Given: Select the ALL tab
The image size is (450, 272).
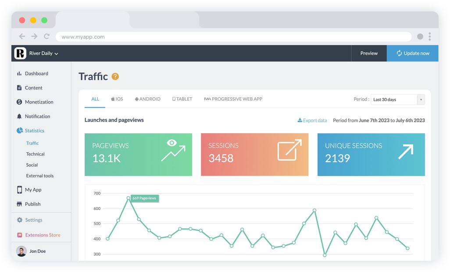Looking at the screenshot, I should coord(95,99).
